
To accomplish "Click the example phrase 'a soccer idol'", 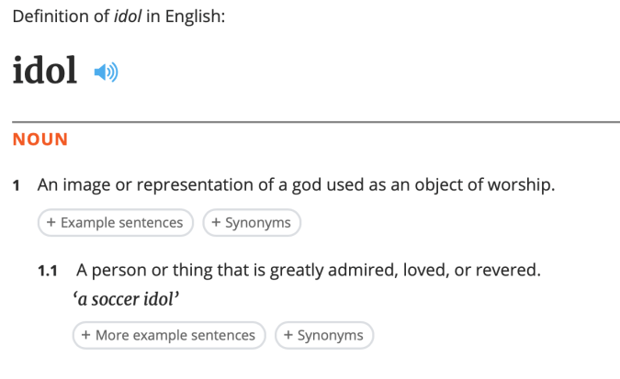I will (136, 299).
